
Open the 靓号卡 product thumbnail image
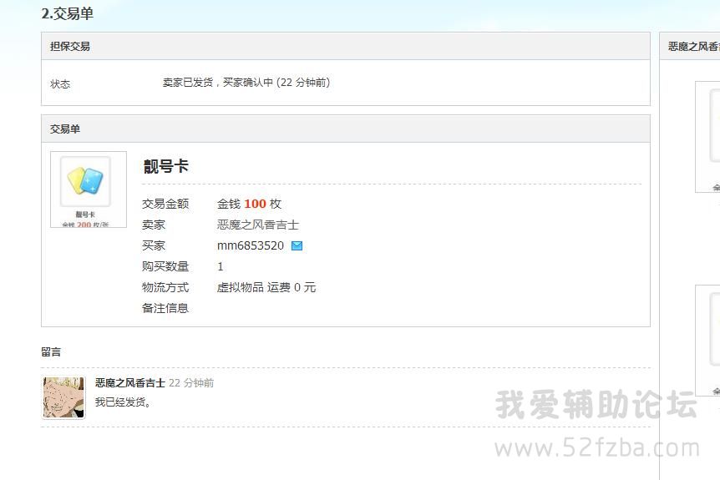point(89,189)
